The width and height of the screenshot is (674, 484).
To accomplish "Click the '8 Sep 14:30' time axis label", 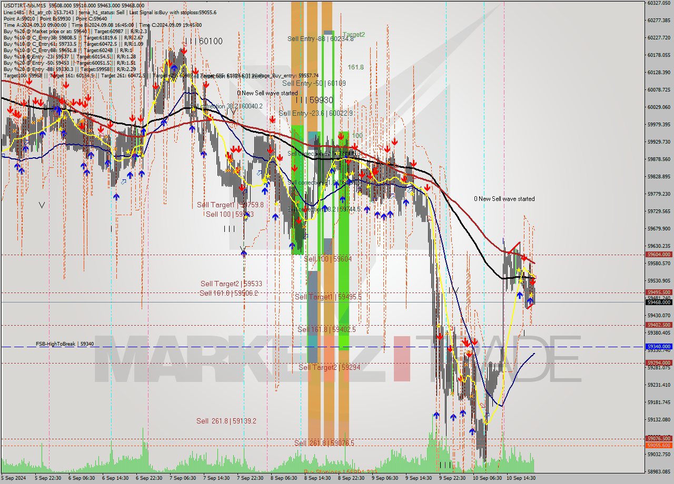I will pos(317,478).
